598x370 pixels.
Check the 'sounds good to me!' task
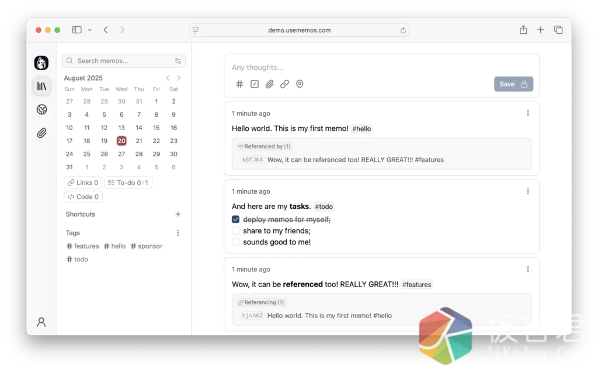coord(235,242)
